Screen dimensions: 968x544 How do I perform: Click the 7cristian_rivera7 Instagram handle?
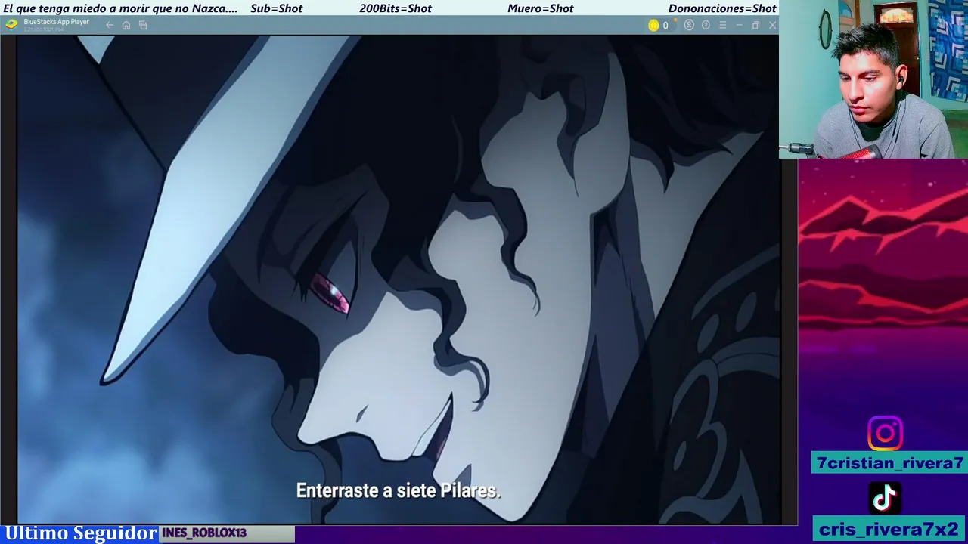click(889, 463)
